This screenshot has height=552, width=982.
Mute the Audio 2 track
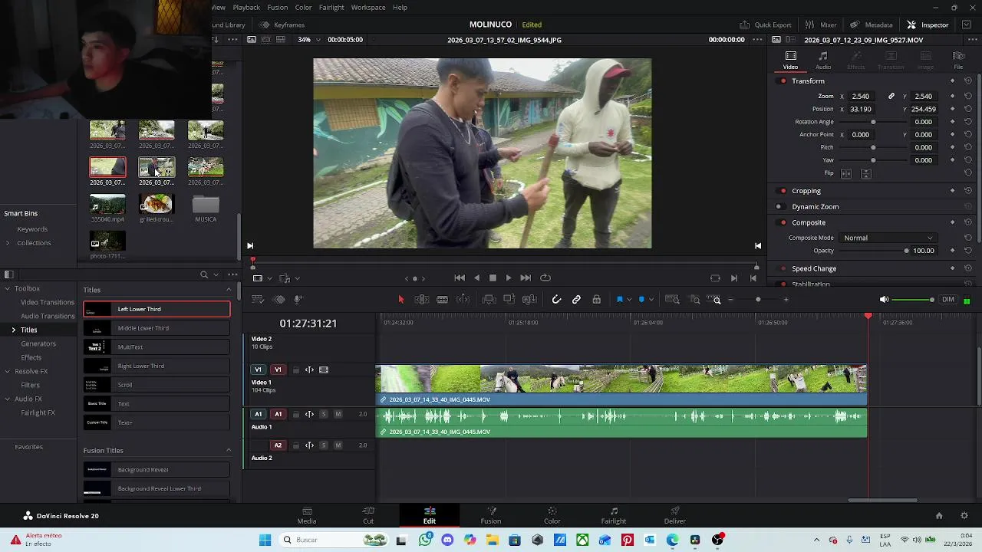(x=338, y=445)
